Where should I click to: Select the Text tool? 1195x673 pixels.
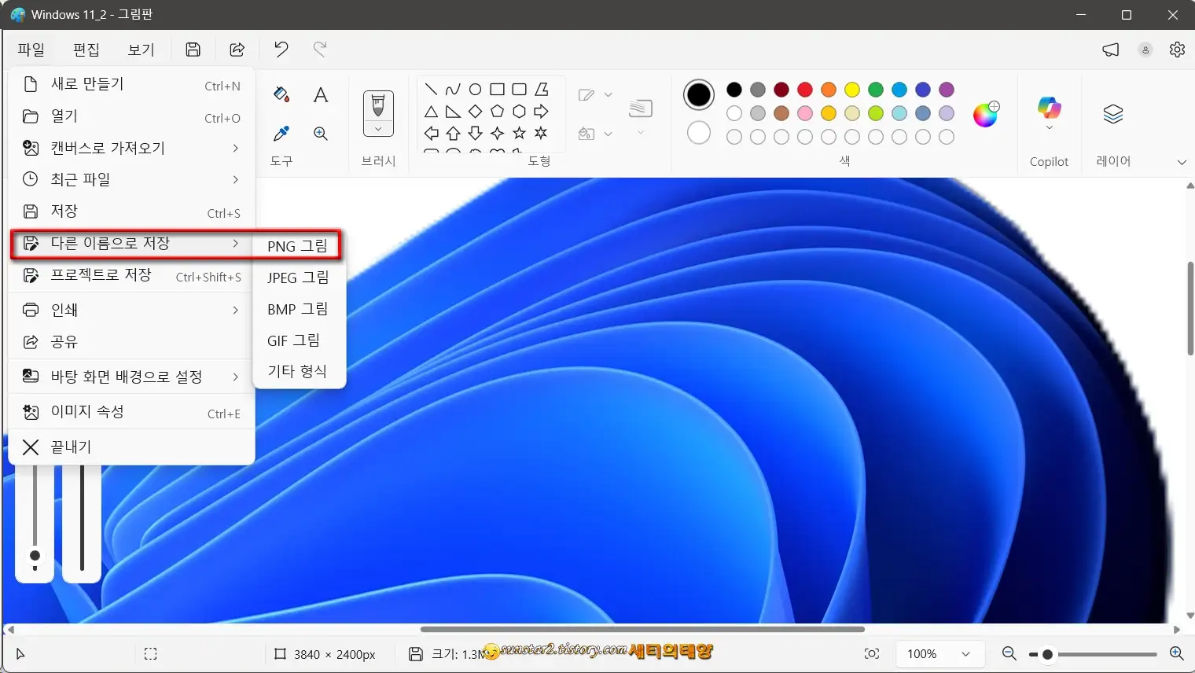[x=321, y=95]
